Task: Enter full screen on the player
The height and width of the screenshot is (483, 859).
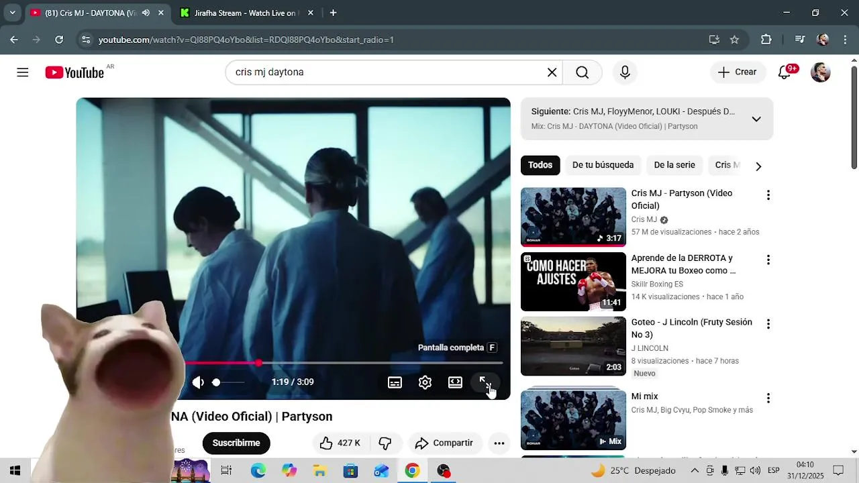Action: click(x=485, y=382)
